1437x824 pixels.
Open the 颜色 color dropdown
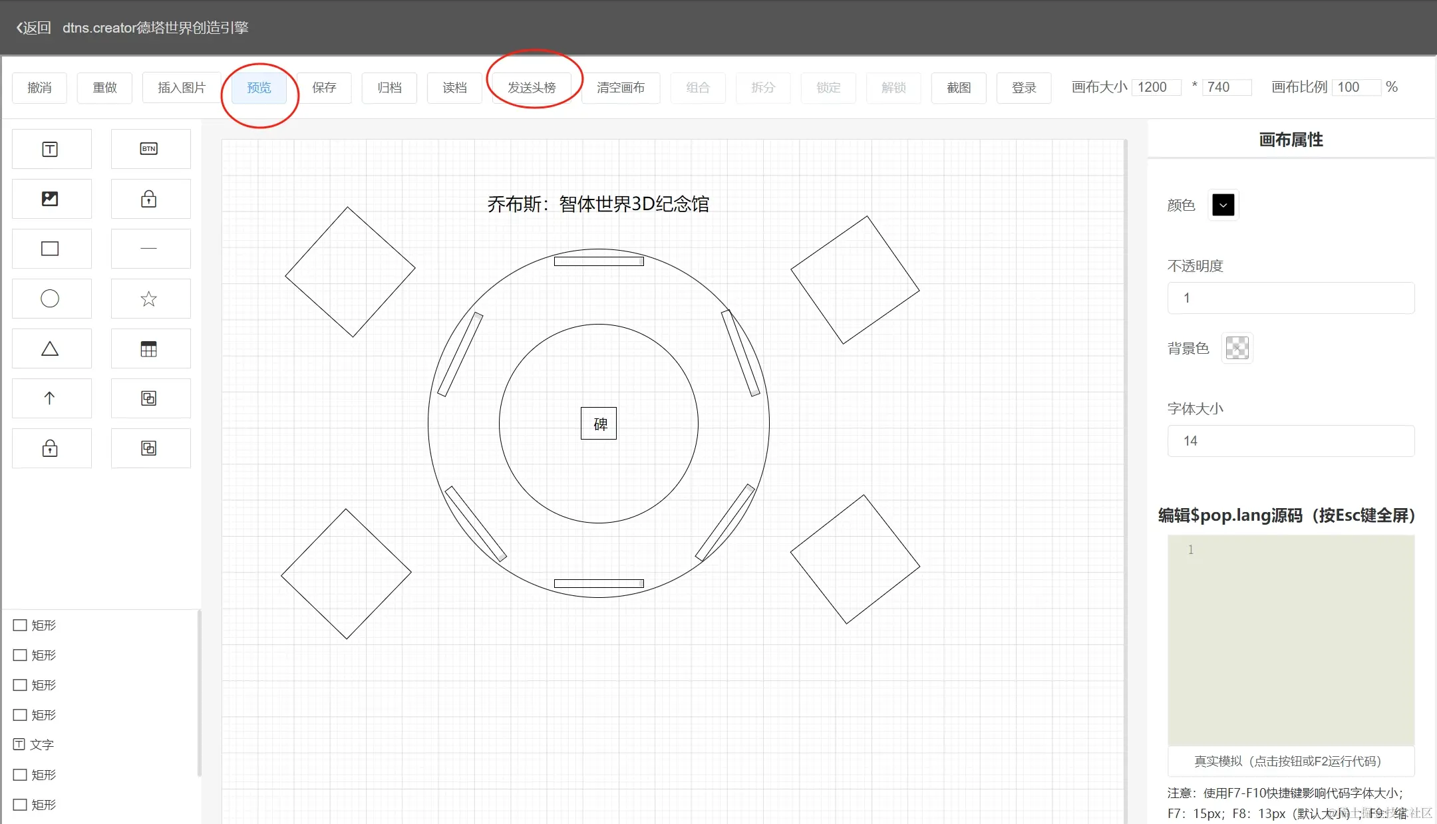(1223, 205)
